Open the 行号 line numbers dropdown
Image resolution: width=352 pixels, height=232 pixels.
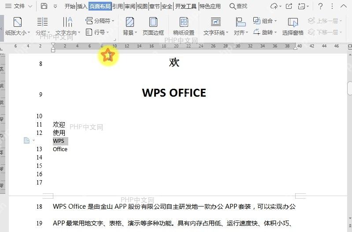point(97,32)
